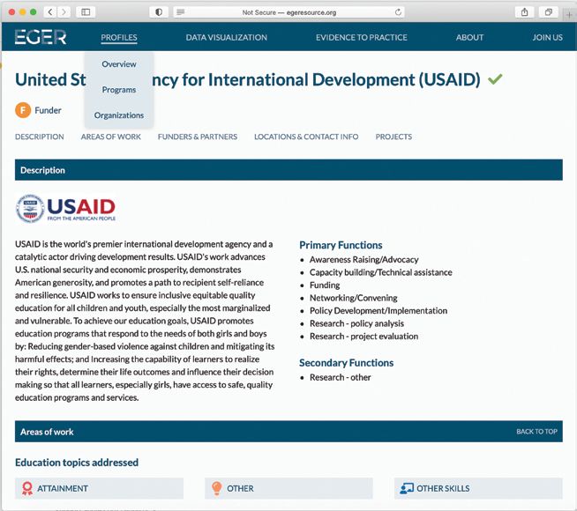
Task: Click the Description section header
Action: (288, 170)
